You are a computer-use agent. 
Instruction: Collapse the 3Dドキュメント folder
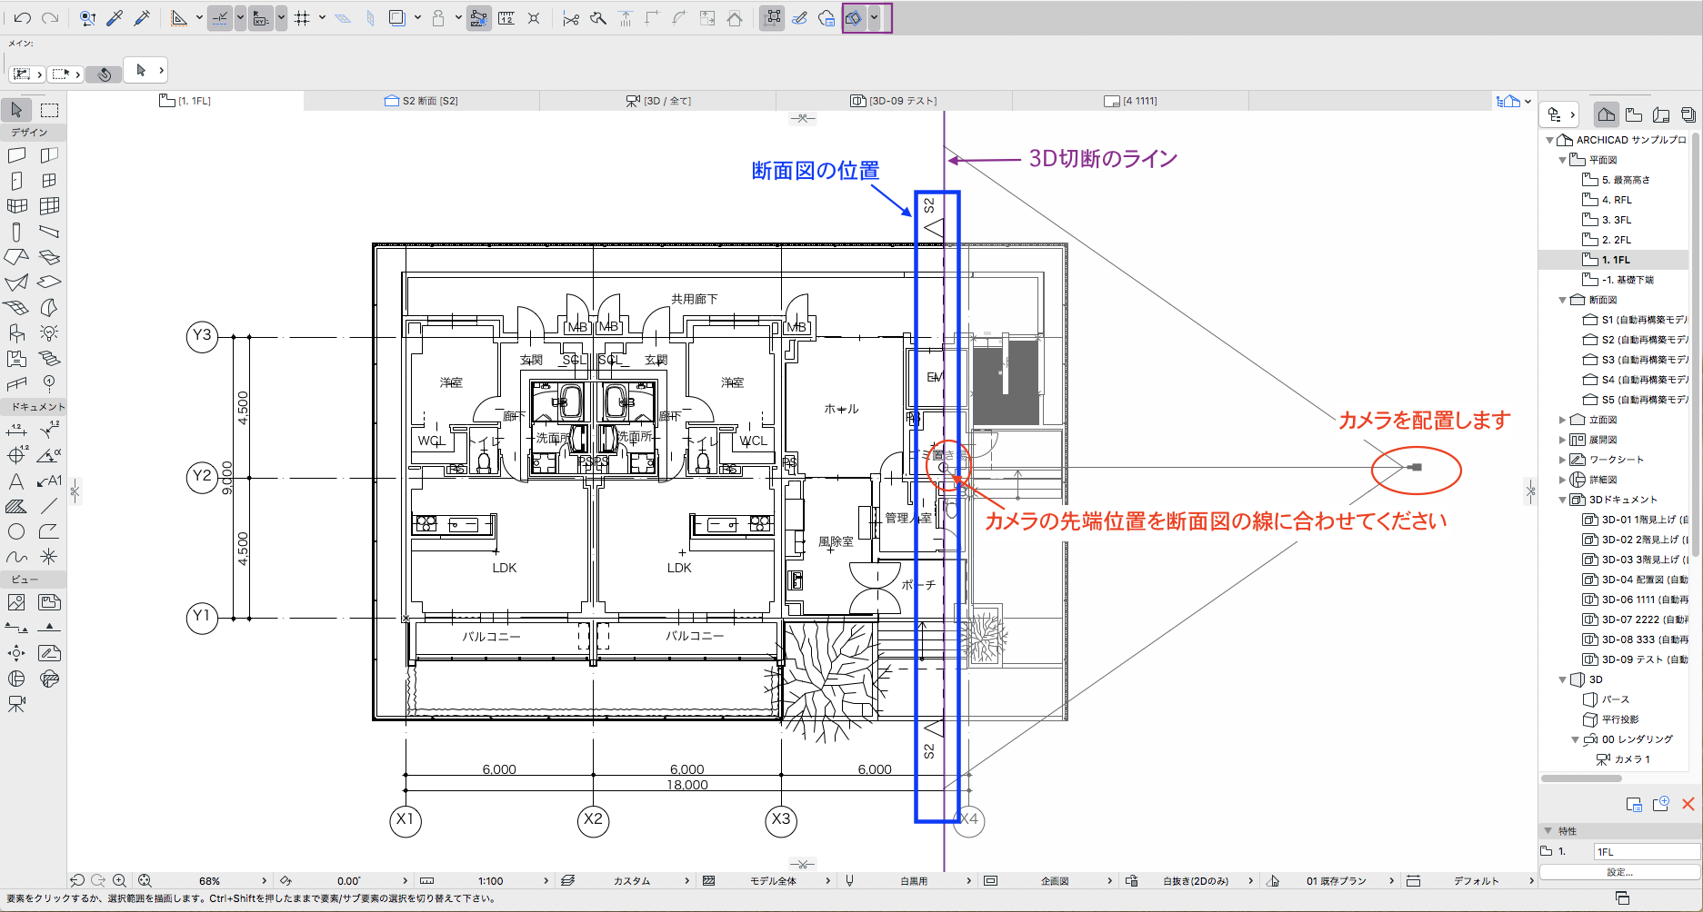coord(1562,500)
